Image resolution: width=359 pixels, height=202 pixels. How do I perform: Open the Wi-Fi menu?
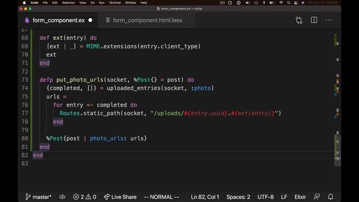point(281,3)
